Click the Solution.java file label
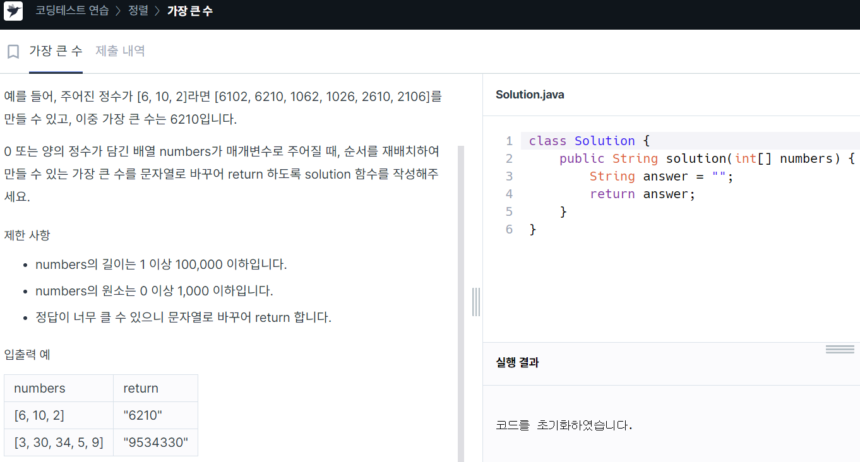Screen dimensions: 860x462 tap(530, 95)
